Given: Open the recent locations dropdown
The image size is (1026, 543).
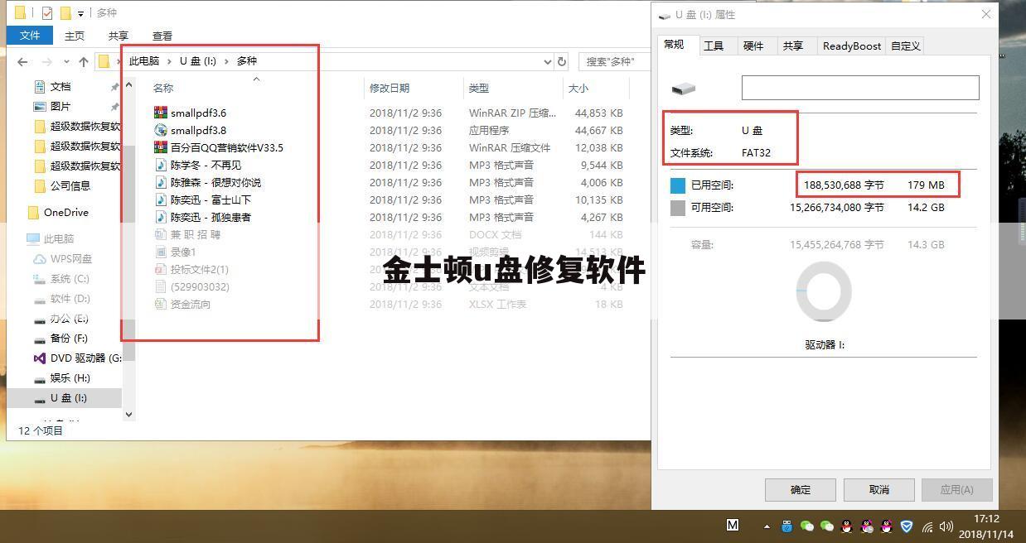Looking at the screenshot, I should tap(67, 62).
